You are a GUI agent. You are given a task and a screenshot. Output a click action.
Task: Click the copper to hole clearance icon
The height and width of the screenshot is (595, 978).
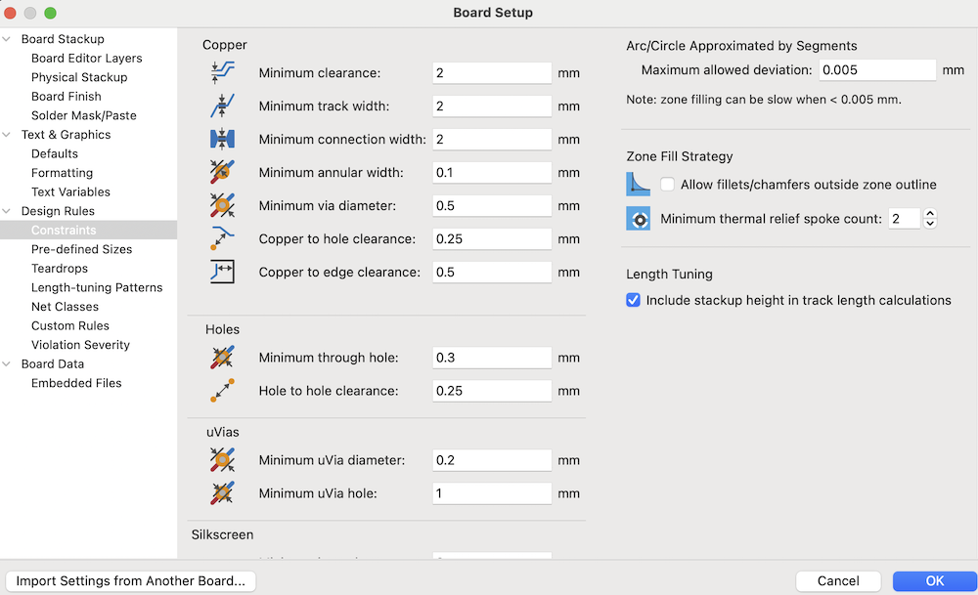pyautogui.click(x=222, y=238)
